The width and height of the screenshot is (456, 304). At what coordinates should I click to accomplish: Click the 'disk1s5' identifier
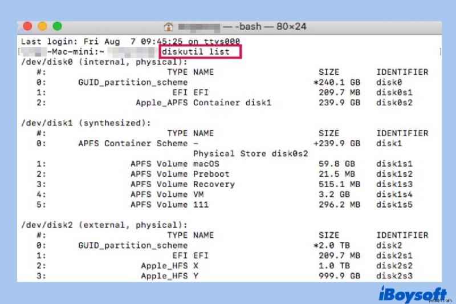394,205
